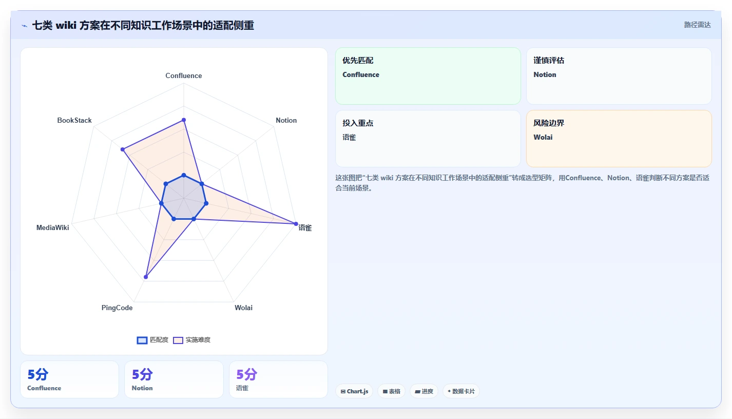Select the 5分 Confluence score card
The width and height of the screenshot is (732, 419).
(69, 379)
